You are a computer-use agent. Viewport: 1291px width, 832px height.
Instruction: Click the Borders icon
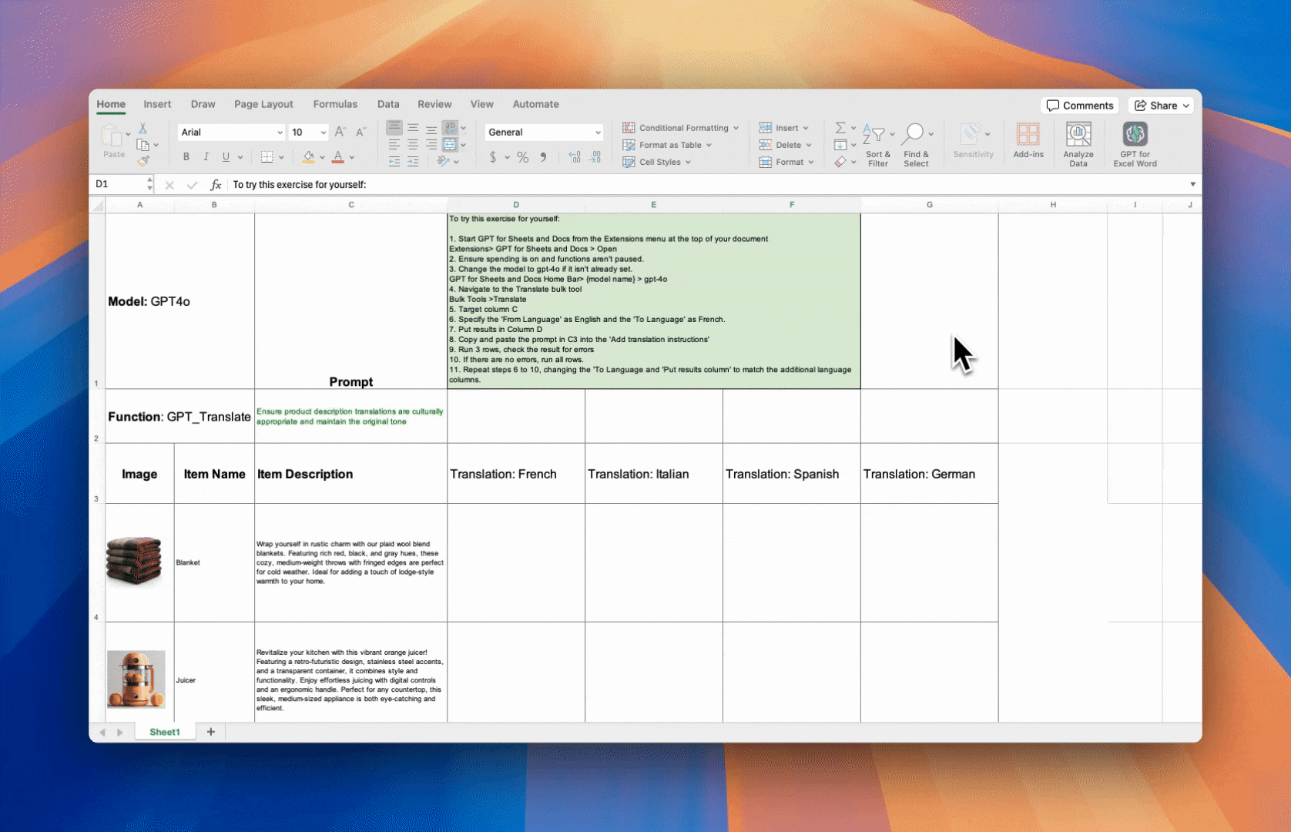267,157
